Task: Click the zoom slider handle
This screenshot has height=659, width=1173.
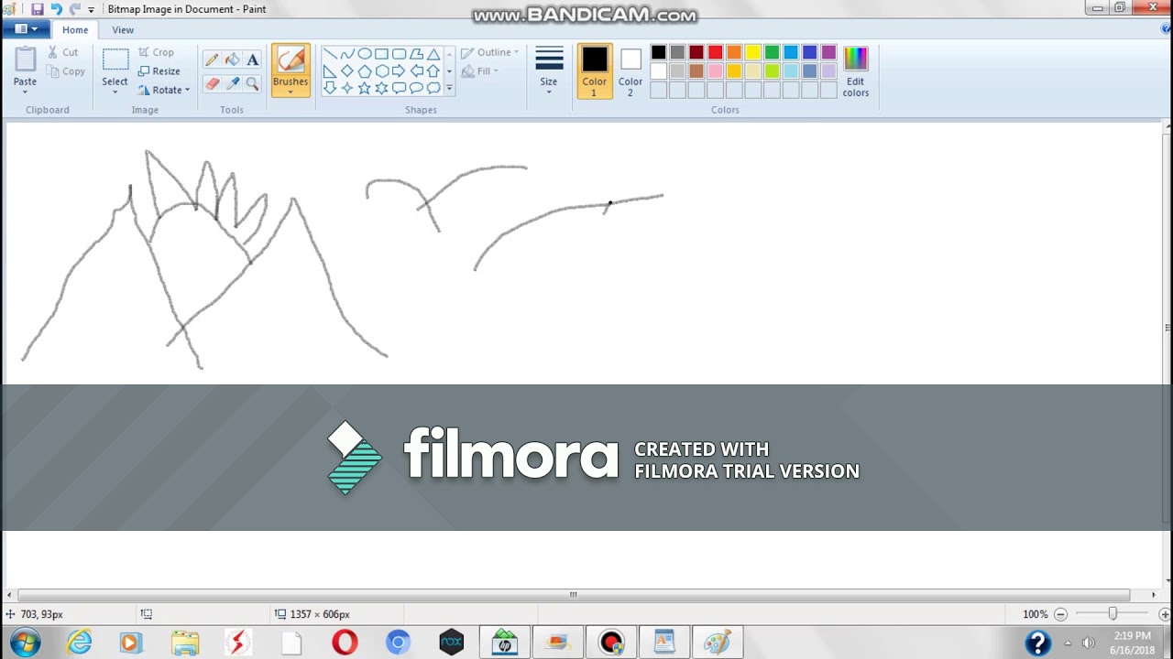Action: [1113, 614]
